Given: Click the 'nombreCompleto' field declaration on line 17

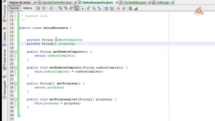Looking at the screenshot, I should pyautogui.click(x=68, y=40).
